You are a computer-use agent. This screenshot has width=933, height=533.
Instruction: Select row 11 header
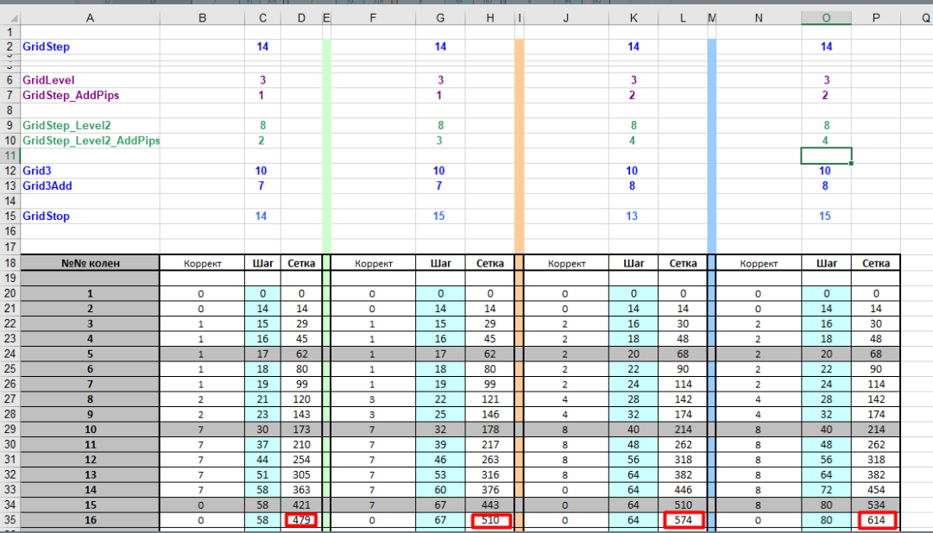(x=10, y=156)
